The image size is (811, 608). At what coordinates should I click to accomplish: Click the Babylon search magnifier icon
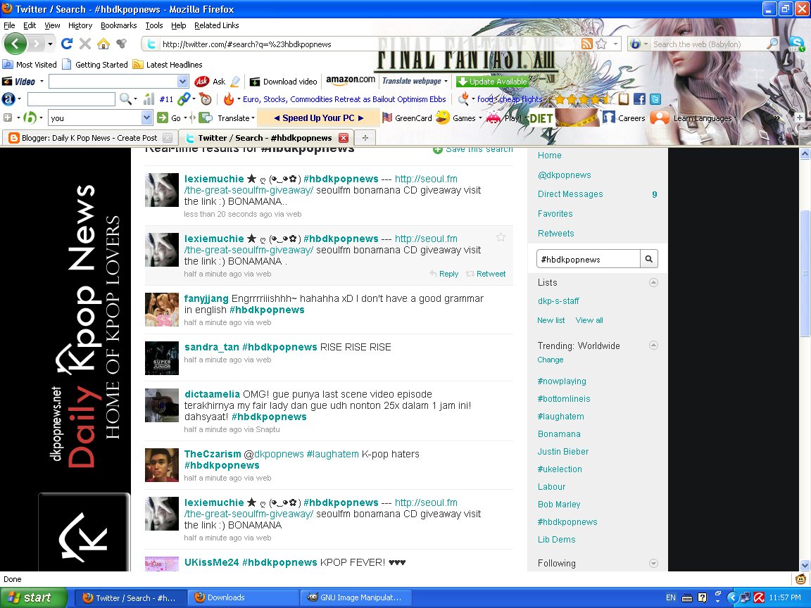click(772, 44)
